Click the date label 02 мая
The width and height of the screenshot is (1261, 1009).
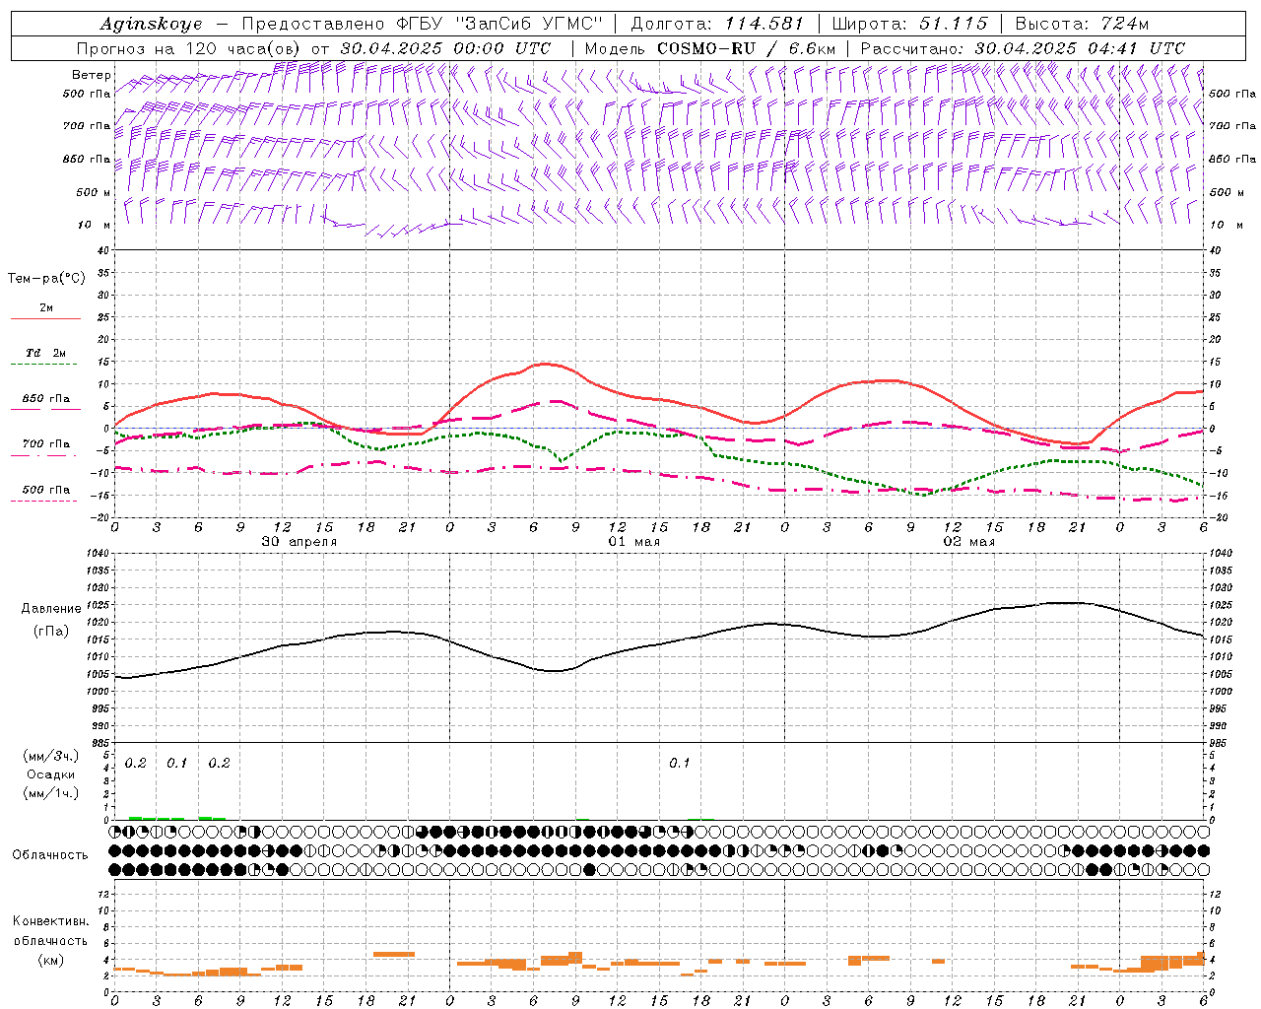969,542
